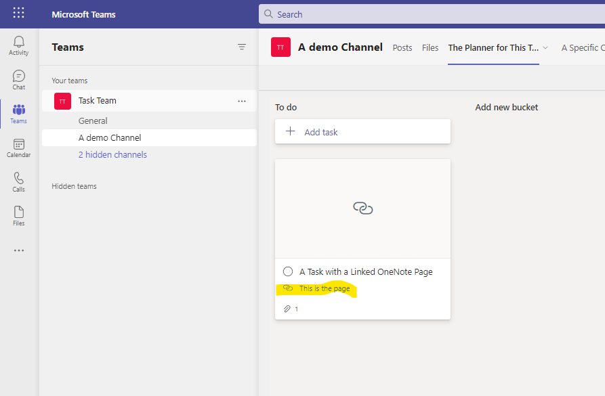The image size is (605, 396).
Task: Open more apps ellipsis in sidebar
Action: (x=18, y=250)
